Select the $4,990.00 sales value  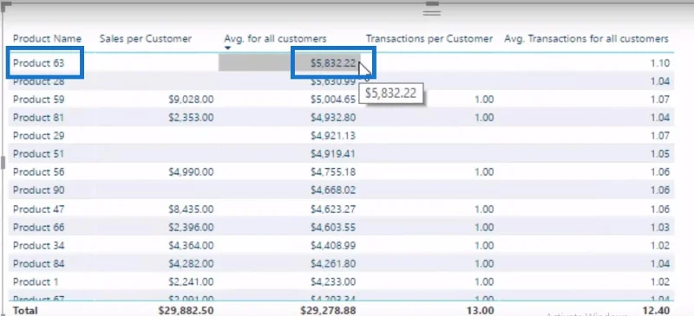tap(191, 172)
